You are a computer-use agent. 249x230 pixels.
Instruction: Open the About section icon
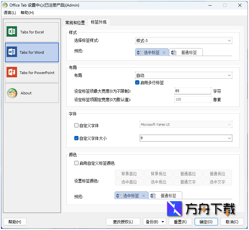[x=12, y=93]
